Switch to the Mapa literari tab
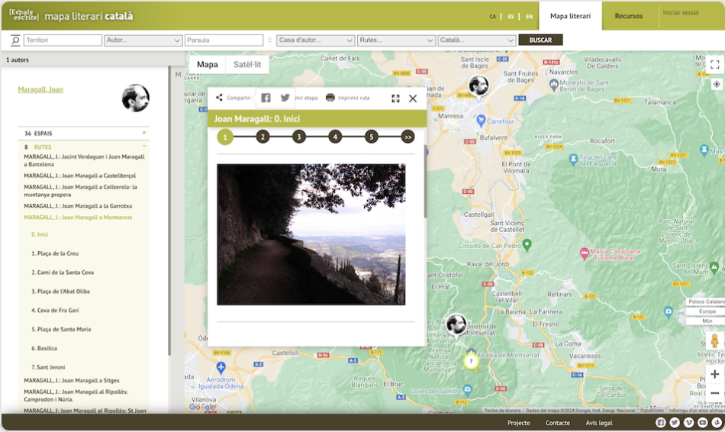 click(x=570, y=16)
